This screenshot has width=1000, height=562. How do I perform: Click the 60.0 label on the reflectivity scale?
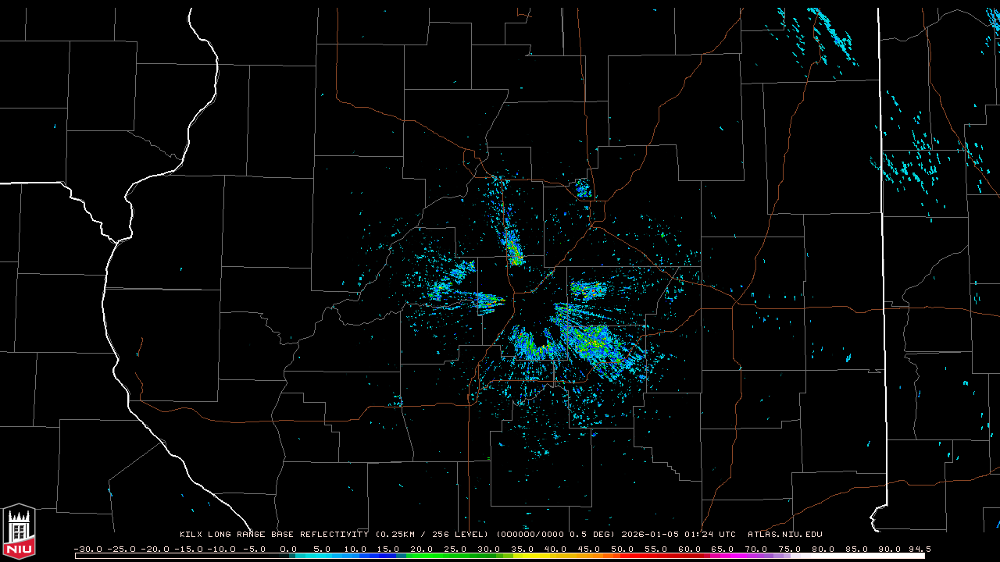[x=689, y=549]
